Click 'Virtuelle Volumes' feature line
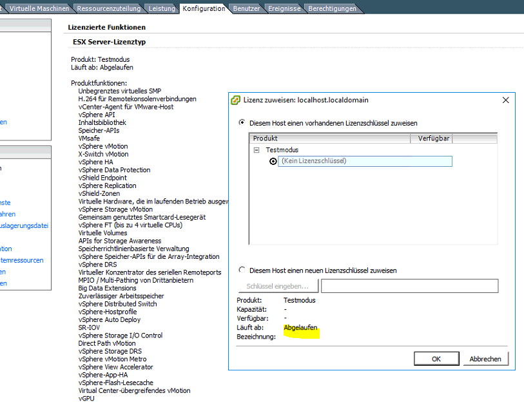 [102, 233]
